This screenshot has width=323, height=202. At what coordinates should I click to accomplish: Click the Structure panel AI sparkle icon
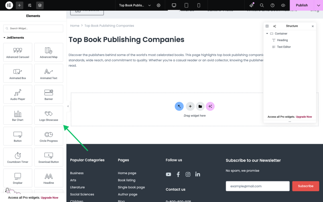pyautogui.click(x=275, y=26)
